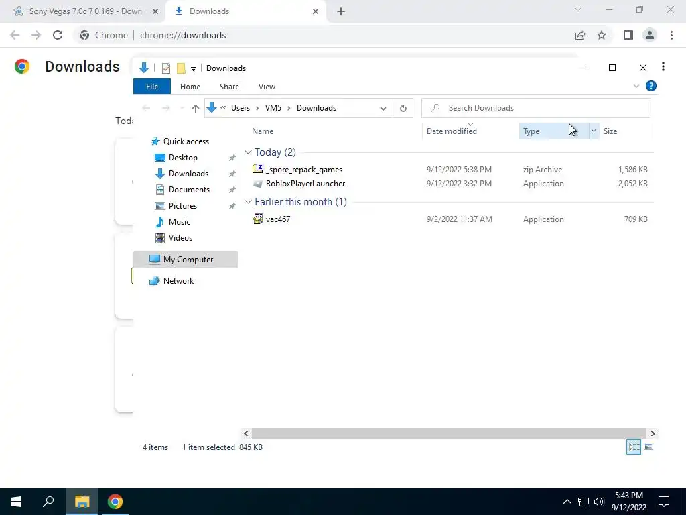Show hidden system tray icons
The width and height of the screenshot is (686, 515).
567,502
